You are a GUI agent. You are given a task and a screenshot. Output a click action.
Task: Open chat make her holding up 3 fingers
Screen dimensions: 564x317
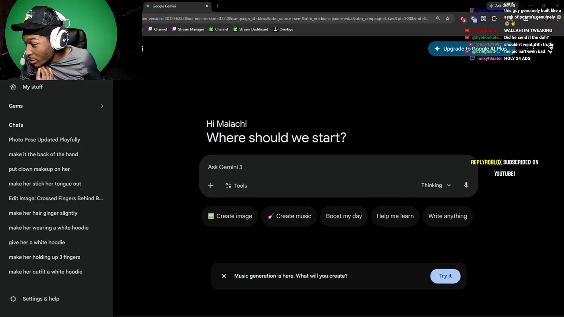[45, 257]
